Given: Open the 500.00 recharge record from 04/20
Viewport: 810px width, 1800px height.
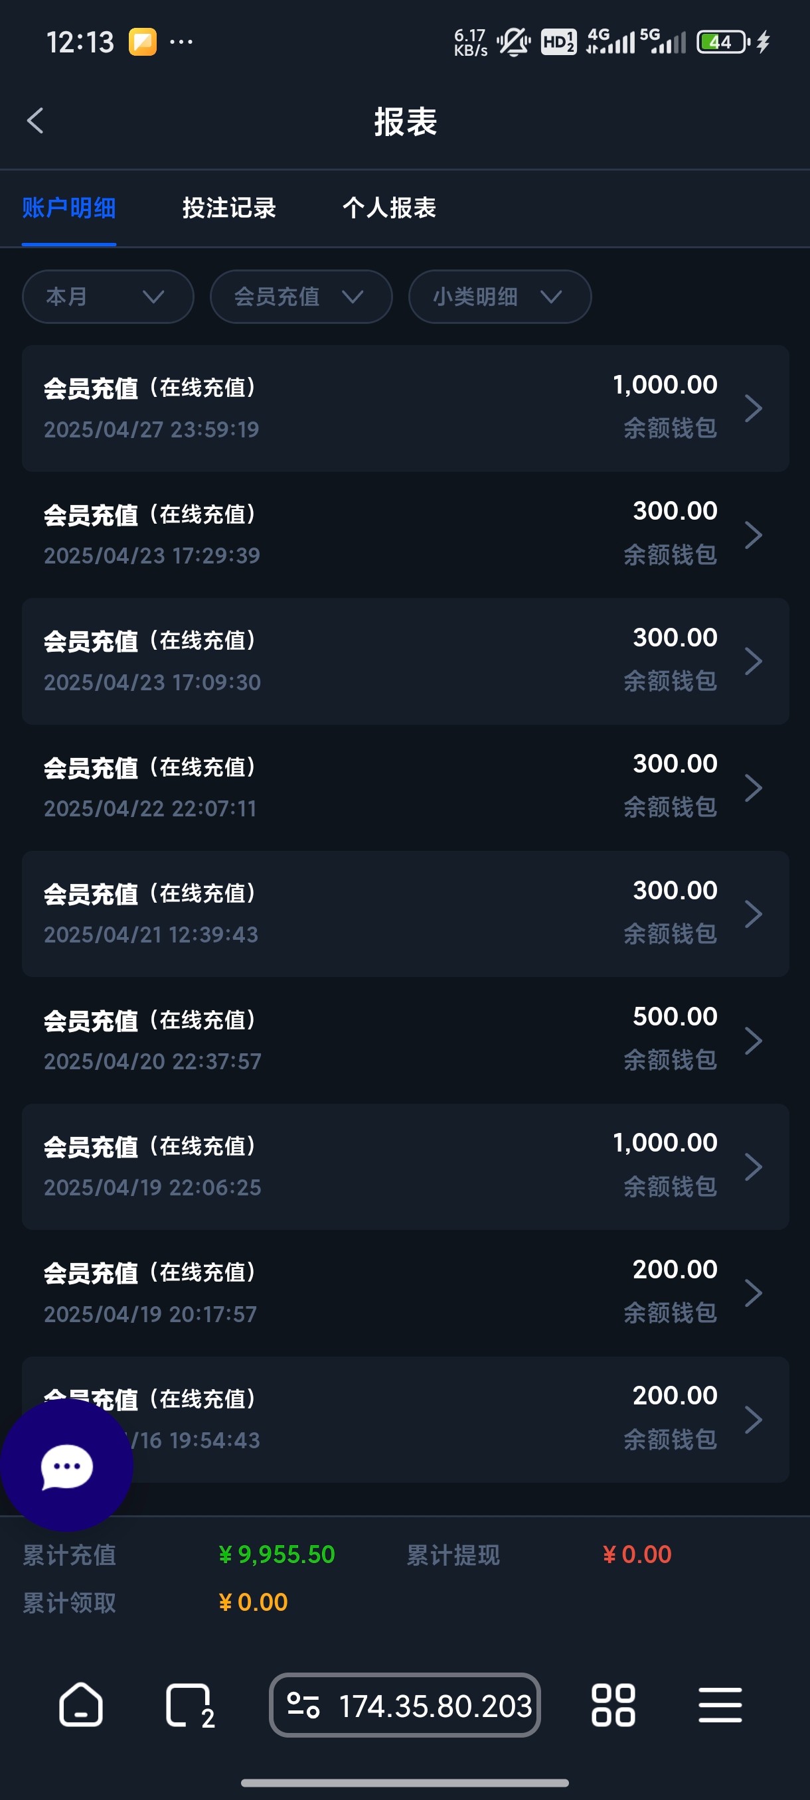Looking at the screenshot, I should click(406, 1040).
